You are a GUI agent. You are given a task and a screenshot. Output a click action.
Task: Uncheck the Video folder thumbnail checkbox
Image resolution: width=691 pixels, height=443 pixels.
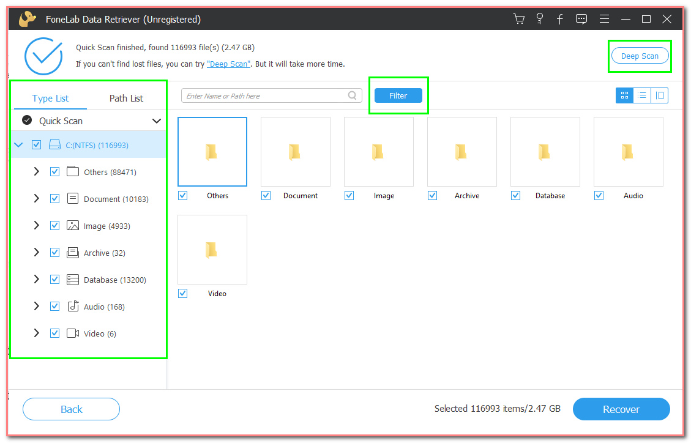[183, 293]
